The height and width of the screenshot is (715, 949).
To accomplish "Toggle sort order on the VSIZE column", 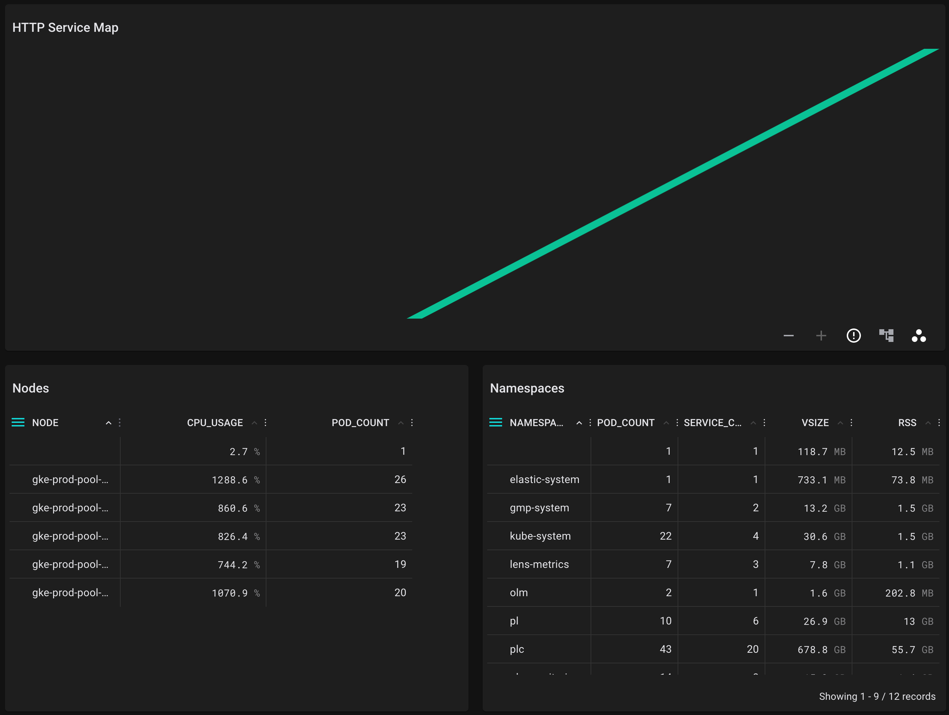I will pos(840,422).
